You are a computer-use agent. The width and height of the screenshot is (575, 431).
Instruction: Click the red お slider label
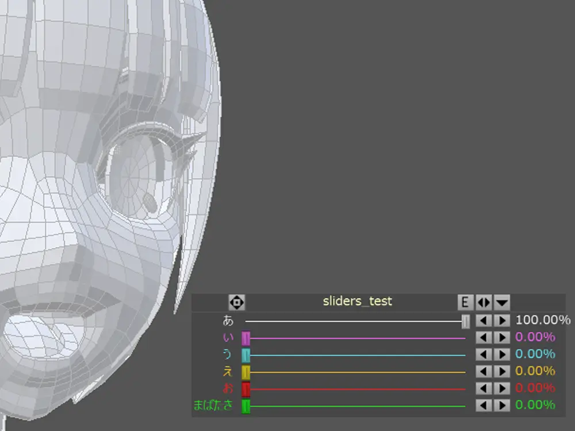229,388
